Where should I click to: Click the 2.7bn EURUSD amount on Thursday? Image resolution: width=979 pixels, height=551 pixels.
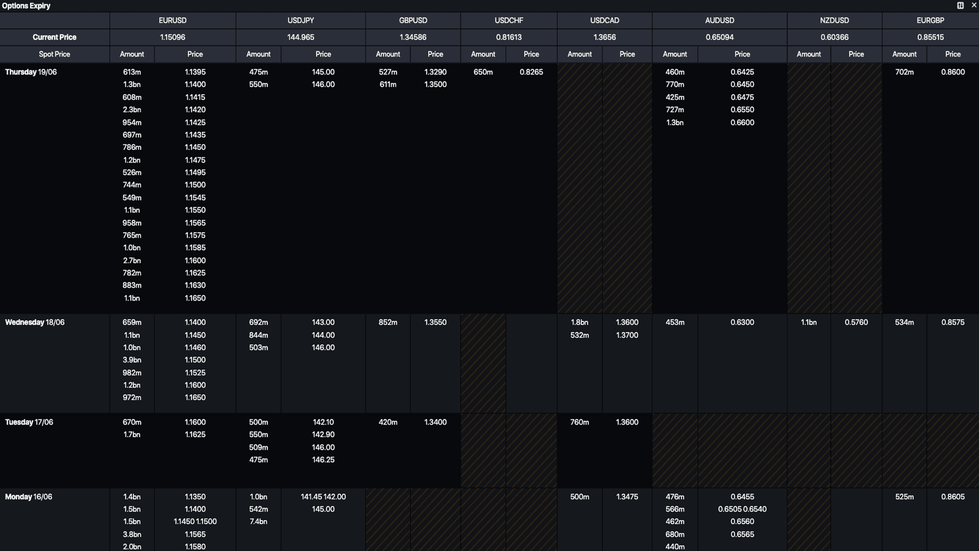tap(132, 261)
